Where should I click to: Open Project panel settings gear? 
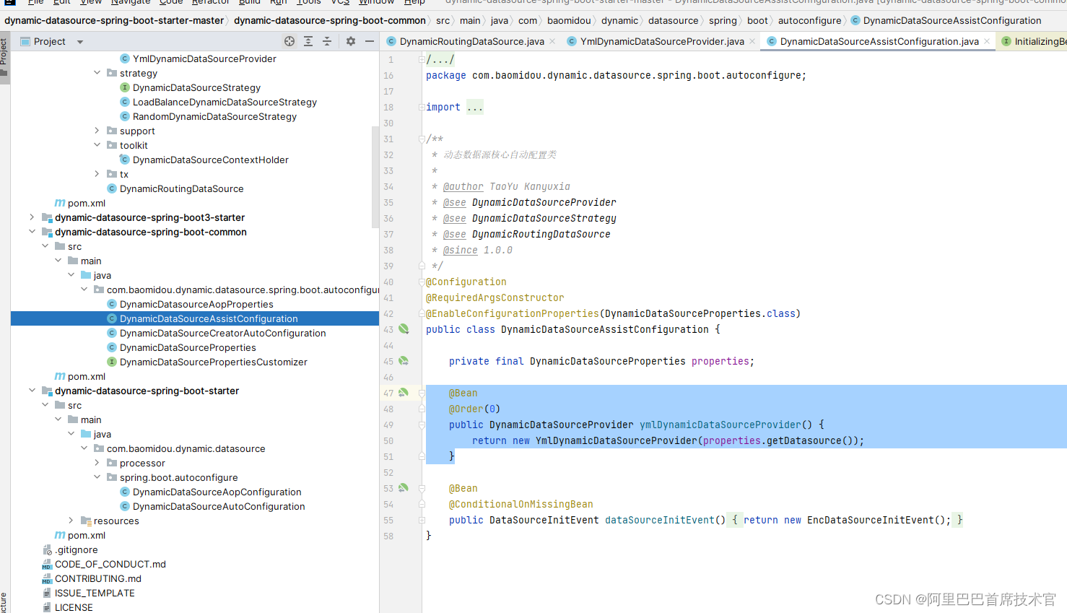coord(351,41)
